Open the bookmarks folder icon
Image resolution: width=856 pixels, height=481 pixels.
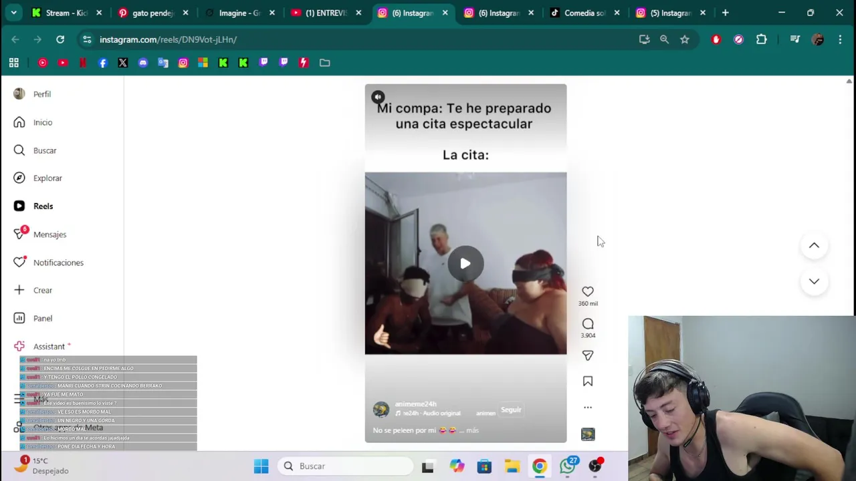click(325, 63)
